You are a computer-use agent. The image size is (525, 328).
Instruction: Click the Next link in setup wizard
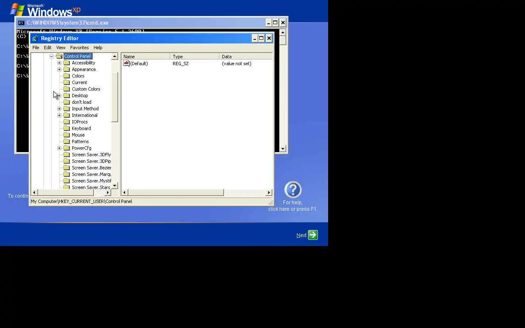(301, 235)
